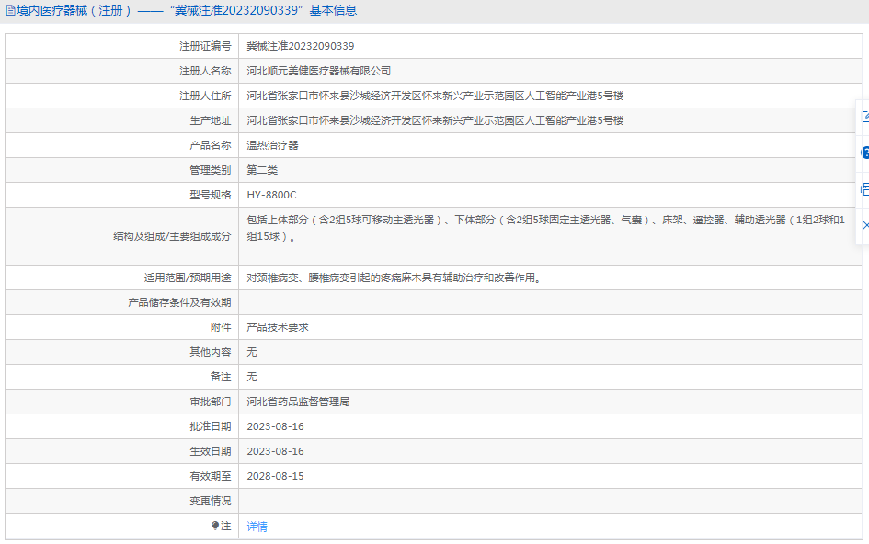Close the floating sidebar with the X icon
This screenshot has width=869, height=544.
pos(865,225)
